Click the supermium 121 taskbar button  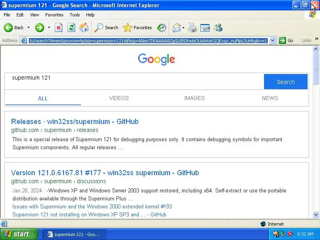tap(74, 234)
